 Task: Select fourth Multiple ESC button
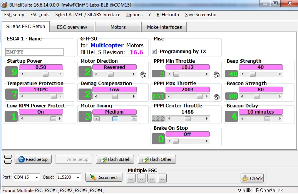click(162, 178)
